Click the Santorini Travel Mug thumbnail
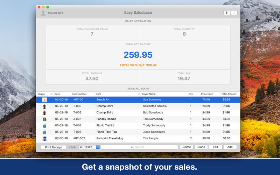This screenshot has height=175, width=280. pyautogui.click(x=44, y=138)
